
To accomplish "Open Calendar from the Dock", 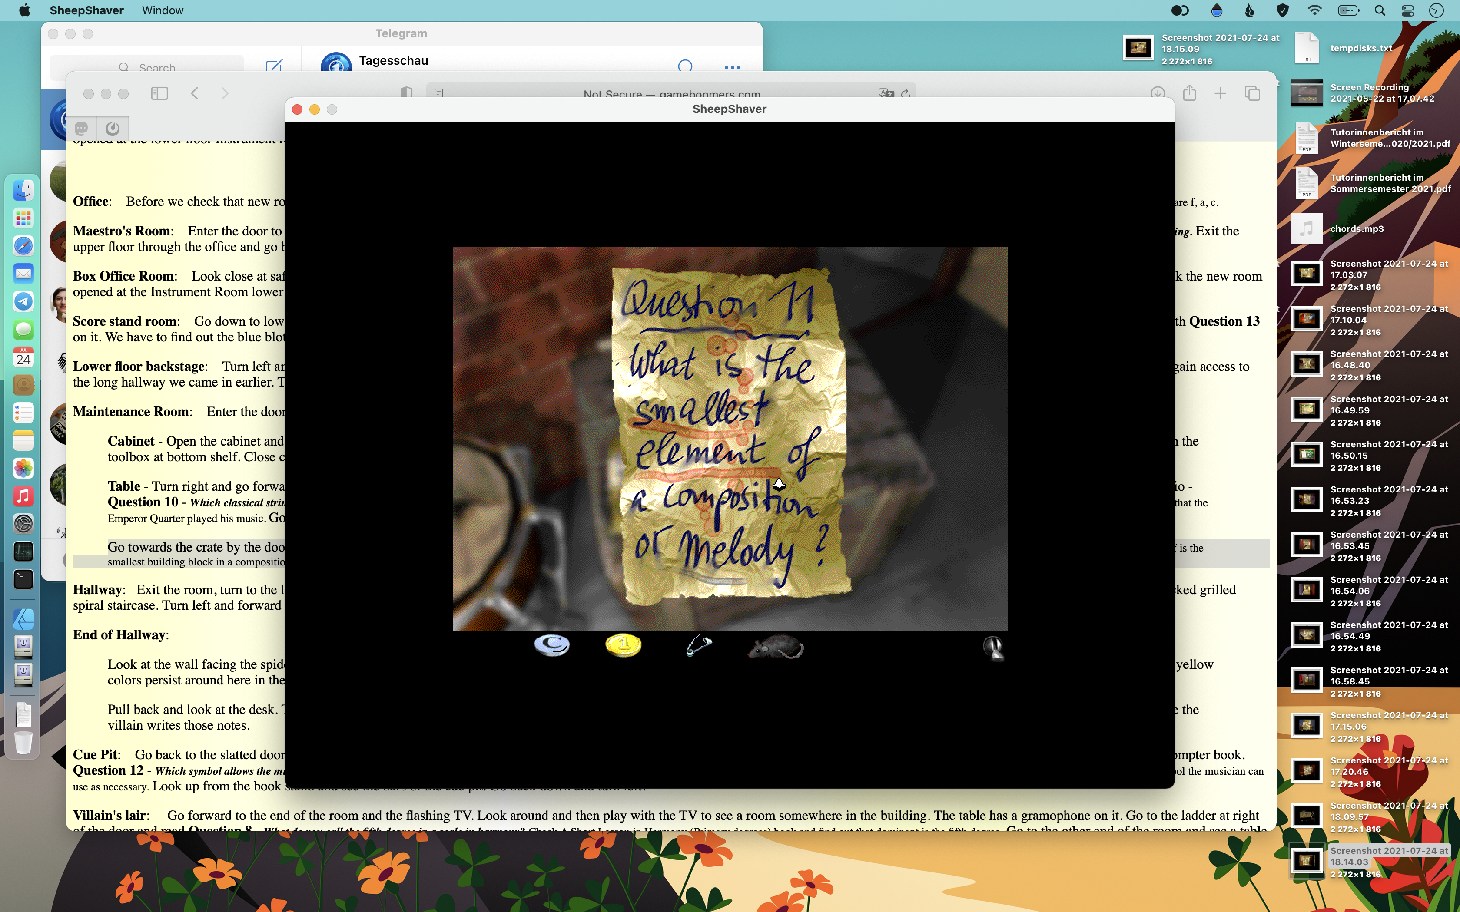I will tap(23, 357).
